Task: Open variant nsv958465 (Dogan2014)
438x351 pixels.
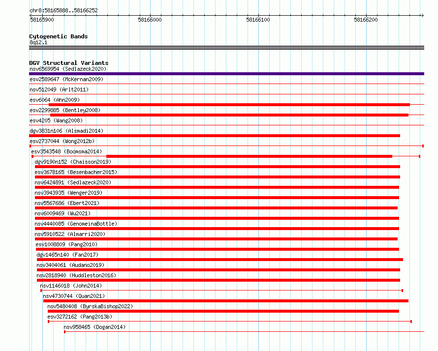Action: click(x=94, y=327)
